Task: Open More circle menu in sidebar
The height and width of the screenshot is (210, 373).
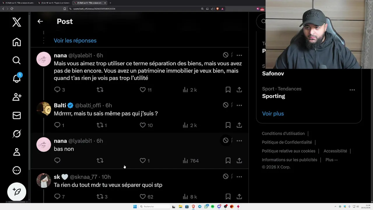Action: 17,170
